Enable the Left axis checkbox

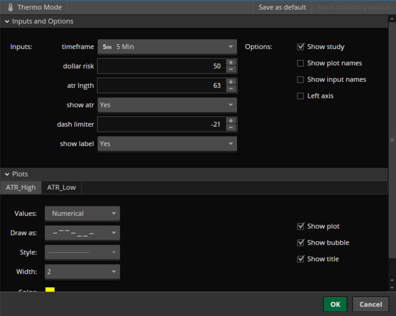click(x=301, y=96)
